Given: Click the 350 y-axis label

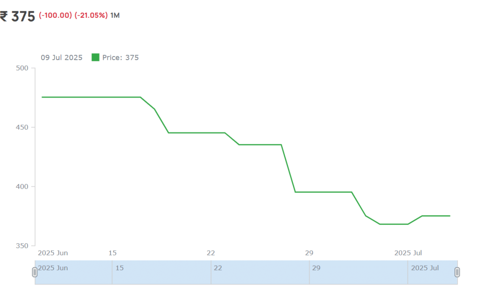Looking at the screenshot, I should pos(22,246).
